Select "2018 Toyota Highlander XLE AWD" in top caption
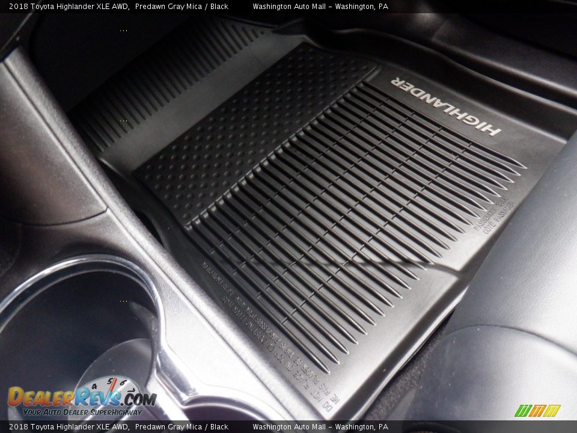The height and width of the screenshot is (433, 577). click(69, 6)
